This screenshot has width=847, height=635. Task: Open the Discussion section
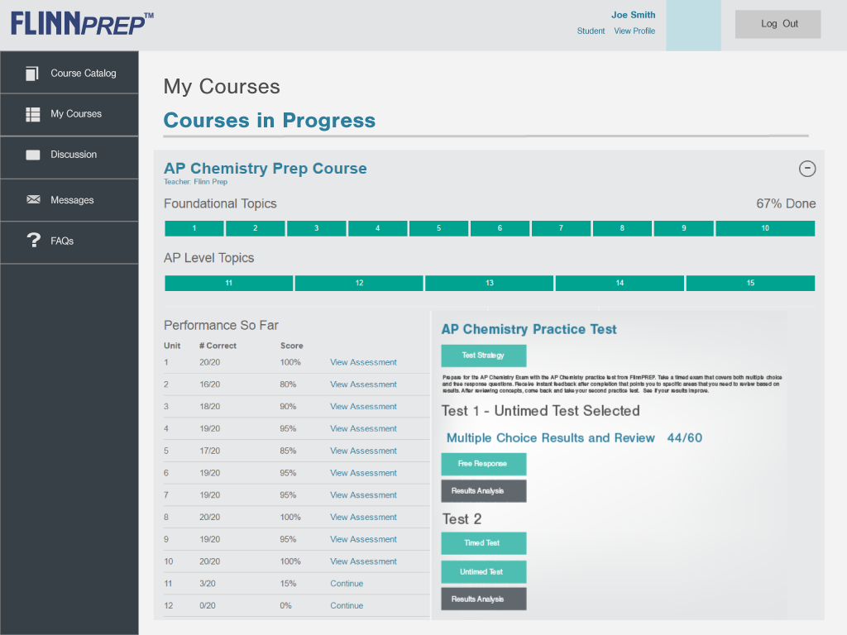(x=69, y=157)
